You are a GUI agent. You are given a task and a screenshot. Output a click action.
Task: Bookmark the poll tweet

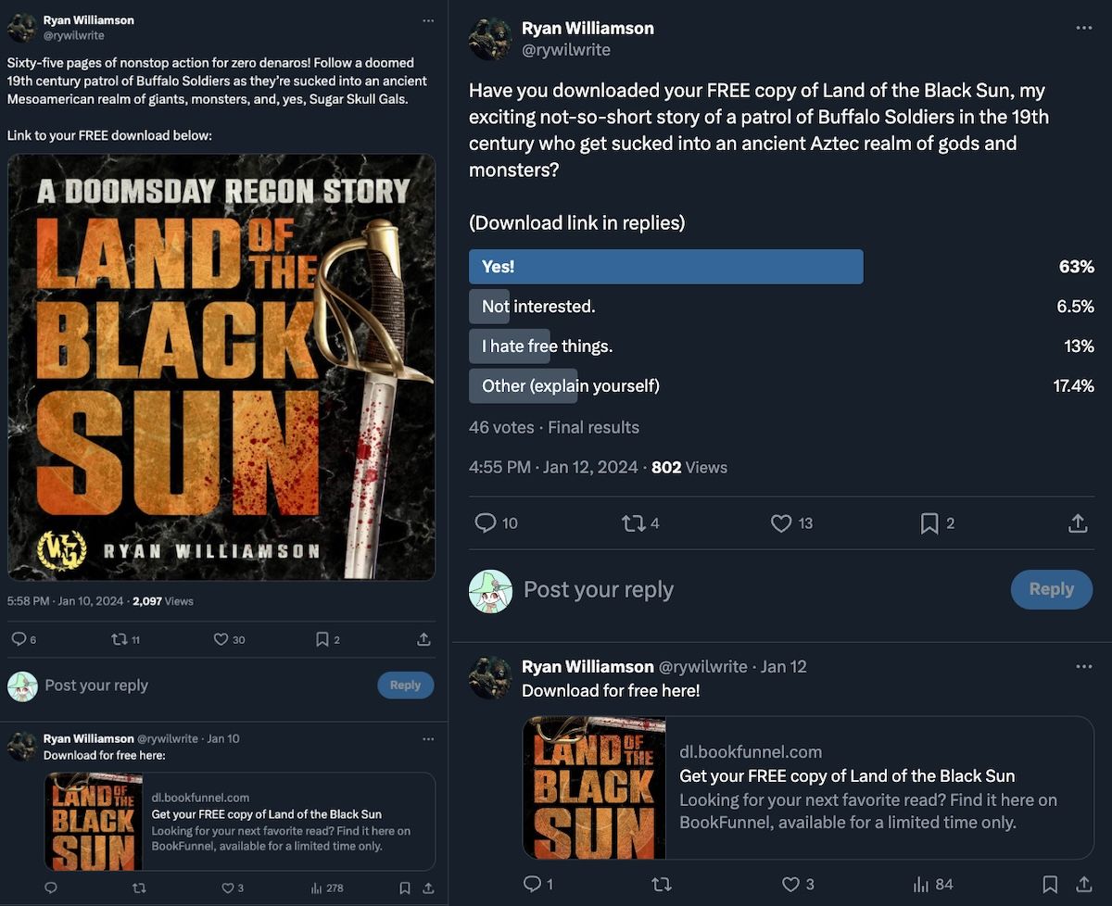[929, 523]
